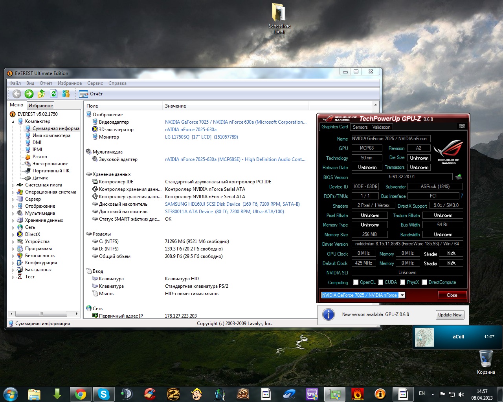Viewport: 503px width, 402px height.
Task: Switch to the Sensors tab in GPU-Z
Action: [x=360, y=127]
